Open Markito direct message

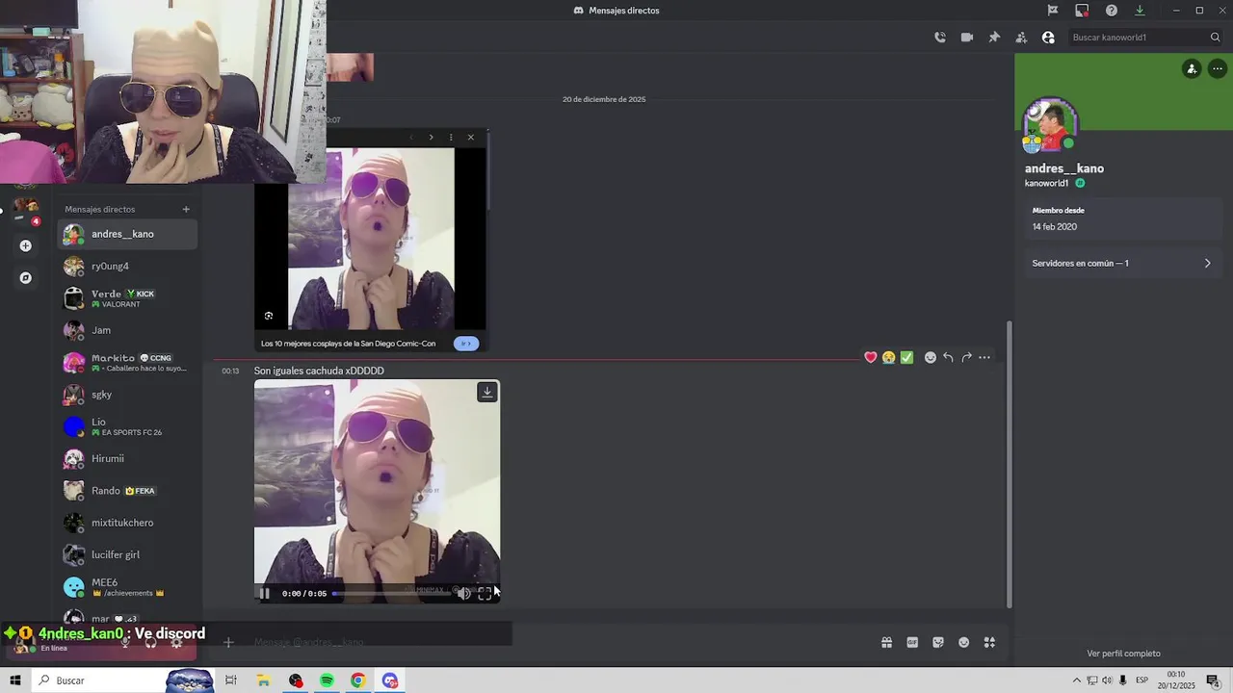pyautogui.click(x=127, y=363)
